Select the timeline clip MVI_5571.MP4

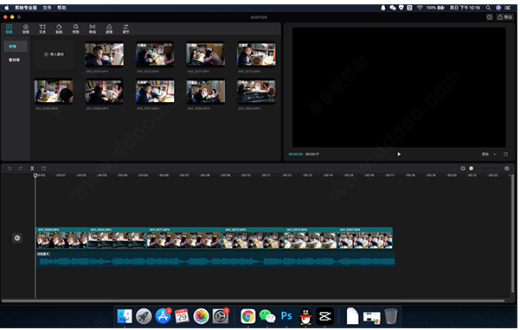(x=184, y=238)
